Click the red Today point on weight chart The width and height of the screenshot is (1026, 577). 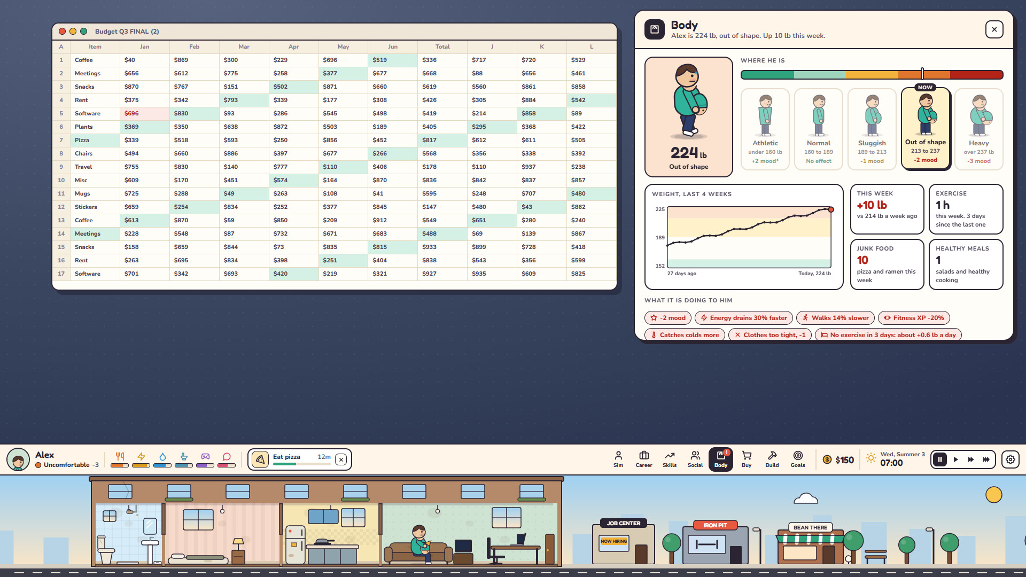pos(831,209)
